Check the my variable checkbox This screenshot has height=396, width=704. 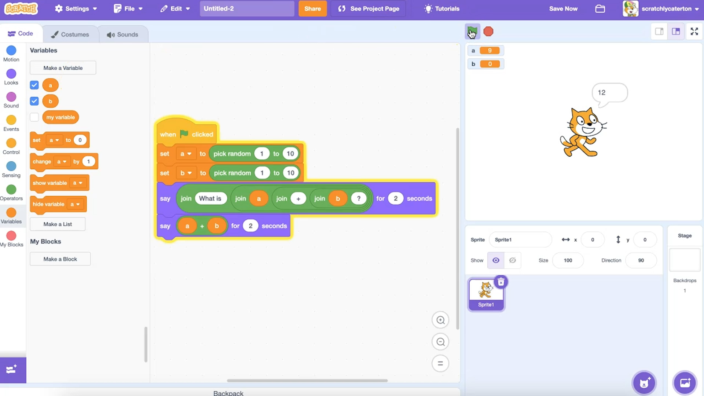34,117
